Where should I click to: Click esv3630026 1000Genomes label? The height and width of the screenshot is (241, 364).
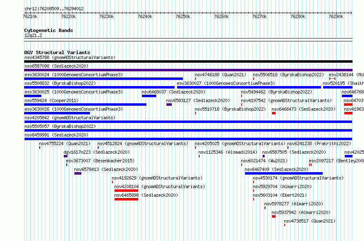coord(74,109)
